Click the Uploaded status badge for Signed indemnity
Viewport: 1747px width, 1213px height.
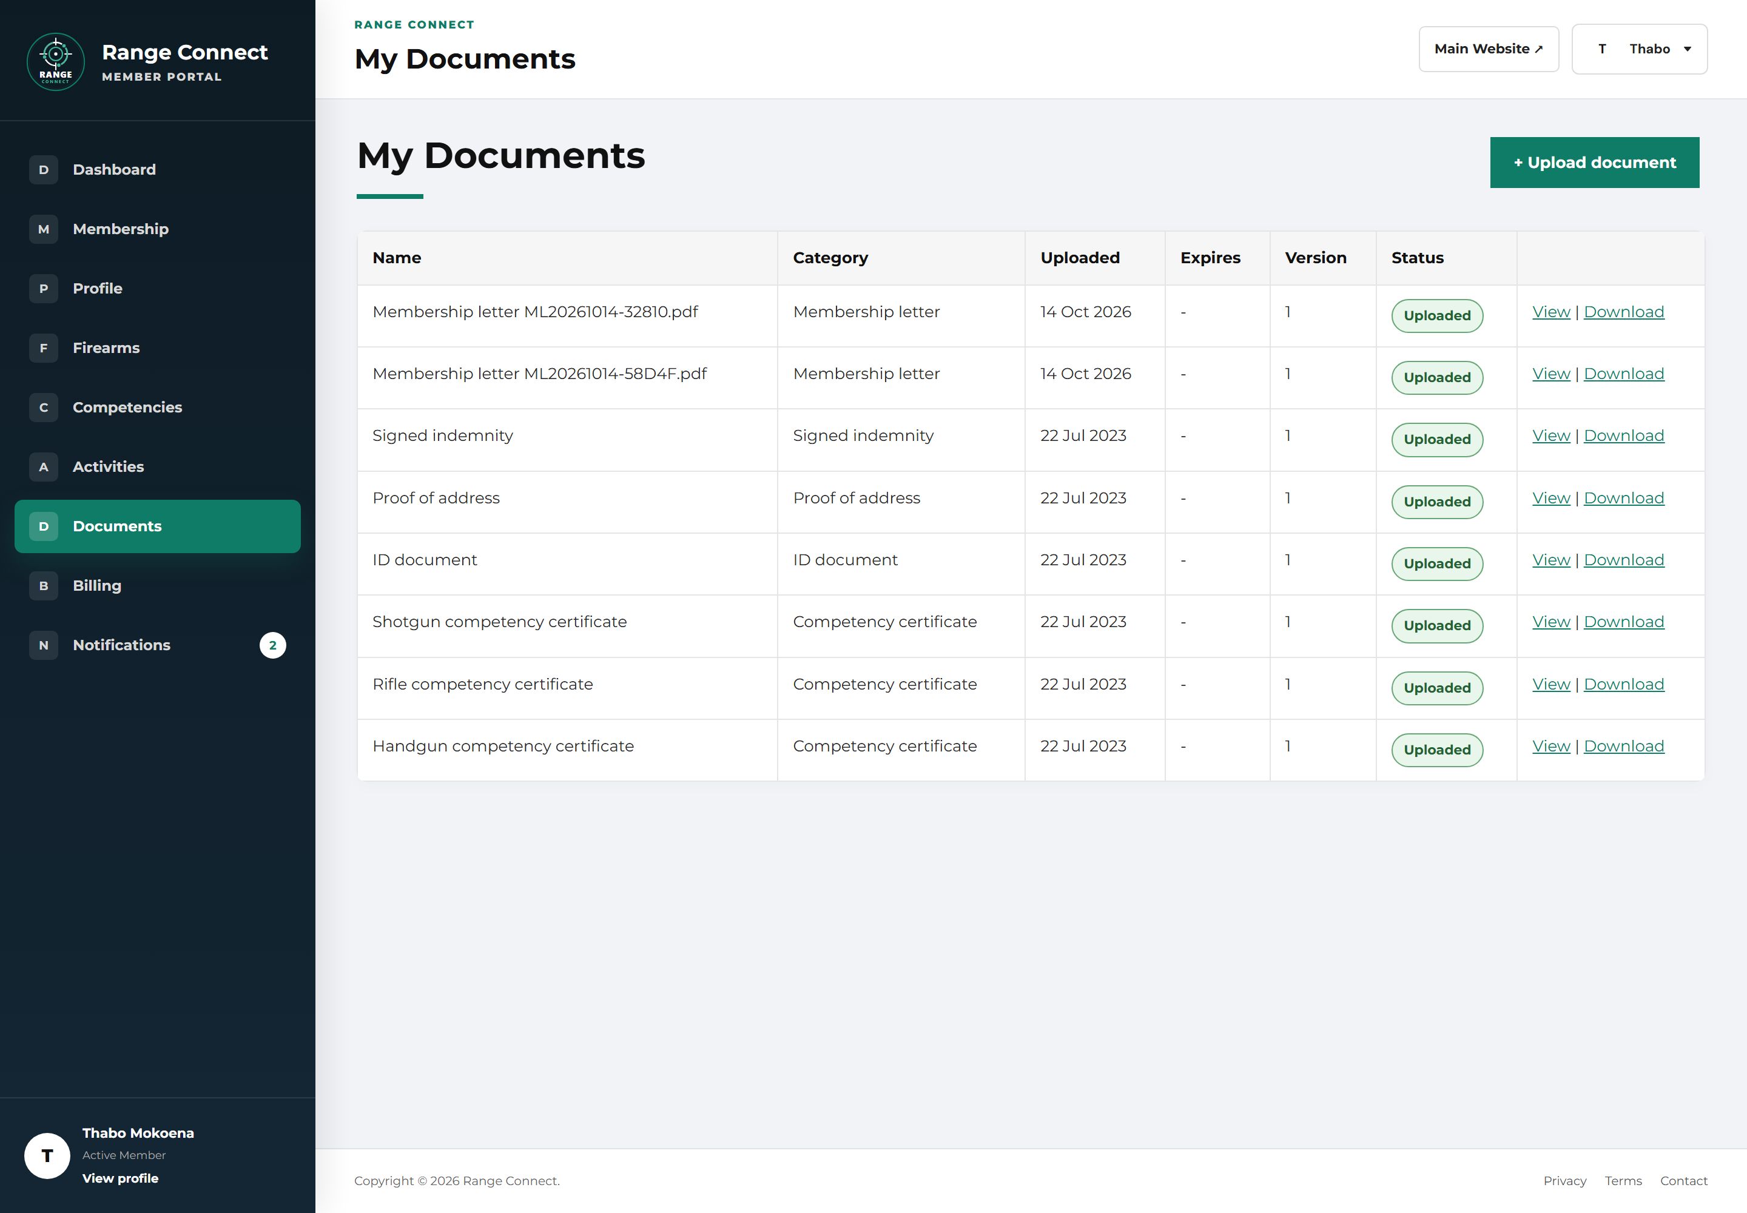1437,439
